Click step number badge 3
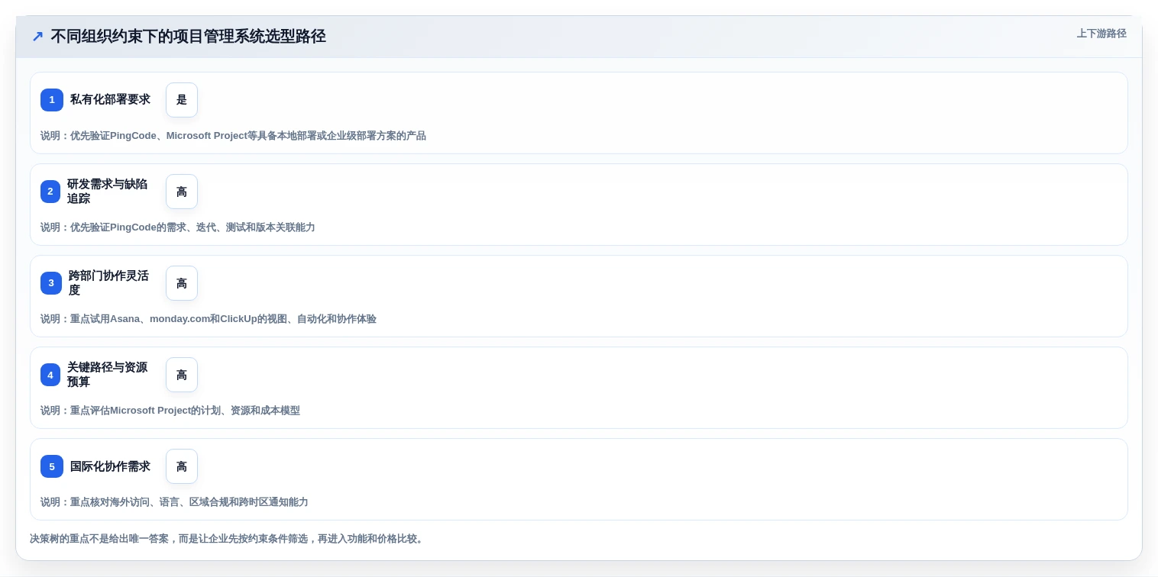 pos(51,283)
